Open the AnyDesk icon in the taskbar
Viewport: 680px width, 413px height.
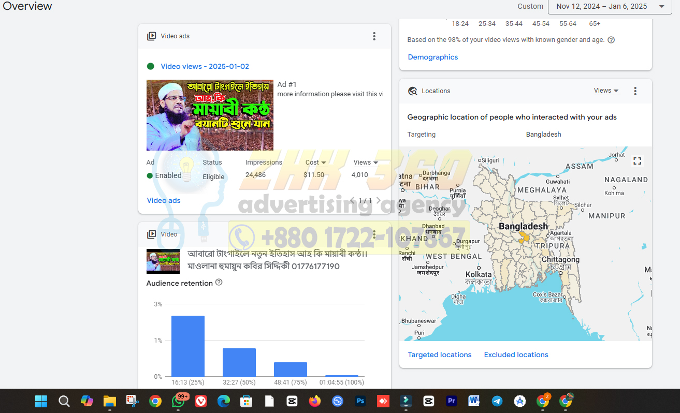click(383, 401)
